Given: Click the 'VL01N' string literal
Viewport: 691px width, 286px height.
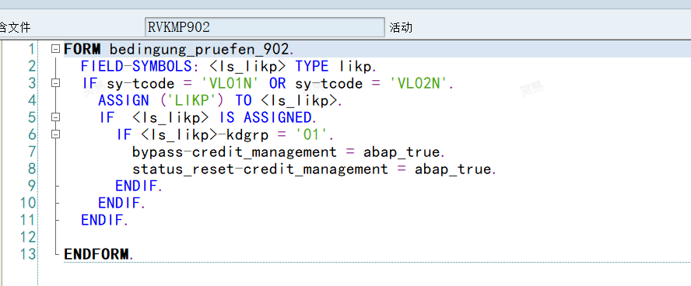Looking at the screenshot, I should click(230, 83).
